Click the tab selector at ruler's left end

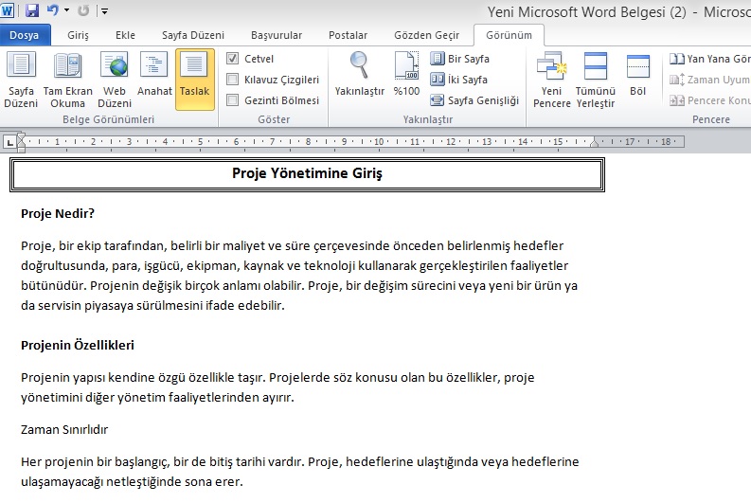point(9,142)
